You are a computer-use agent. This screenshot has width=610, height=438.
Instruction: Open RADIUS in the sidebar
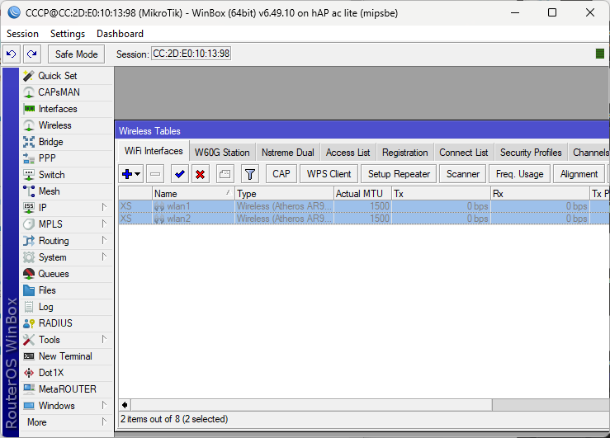67,323
